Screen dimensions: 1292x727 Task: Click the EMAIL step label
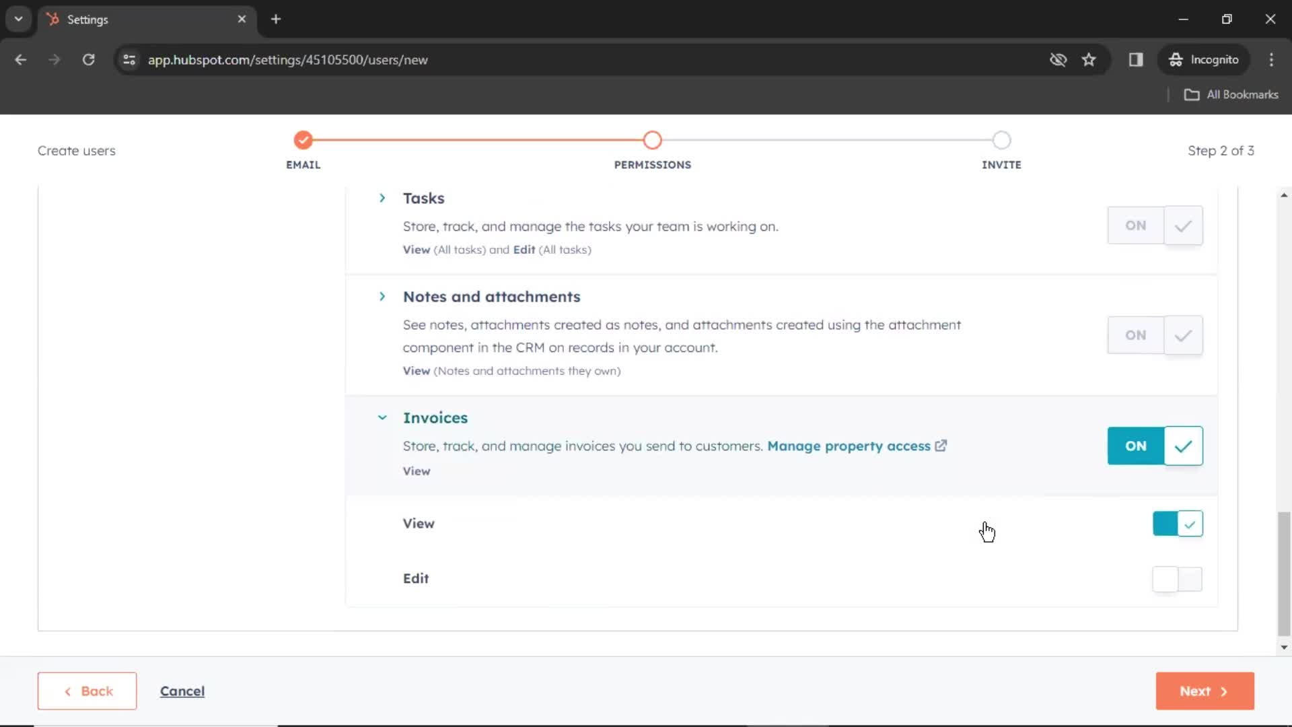(x=303, y=164)
